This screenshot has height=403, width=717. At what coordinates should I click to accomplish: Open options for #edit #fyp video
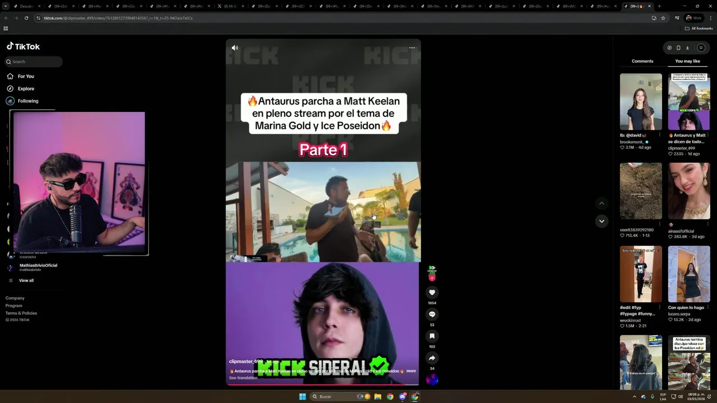point(659,307)
